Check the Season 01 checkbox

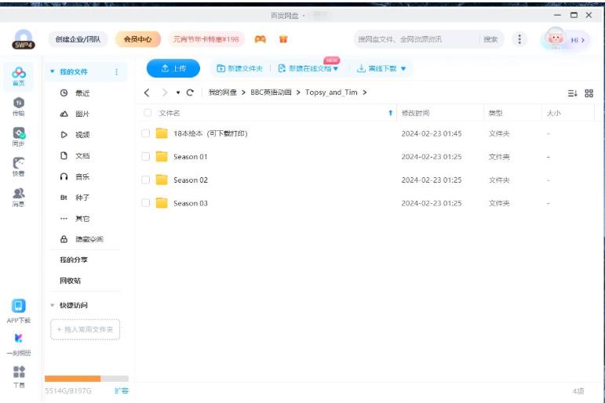point(145,157)
